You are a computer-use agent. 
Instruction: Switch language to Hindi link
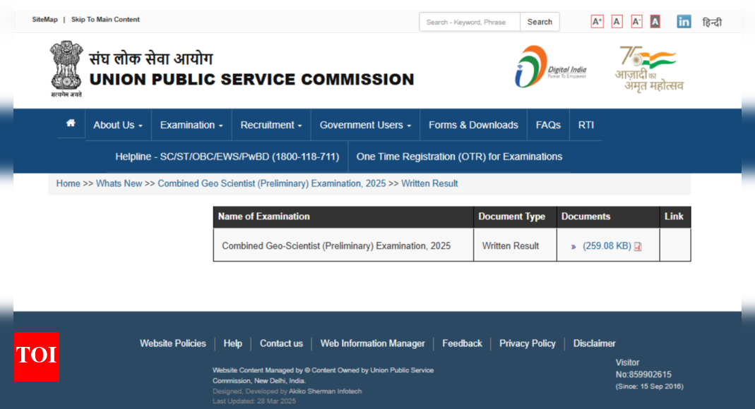(712, 23)
